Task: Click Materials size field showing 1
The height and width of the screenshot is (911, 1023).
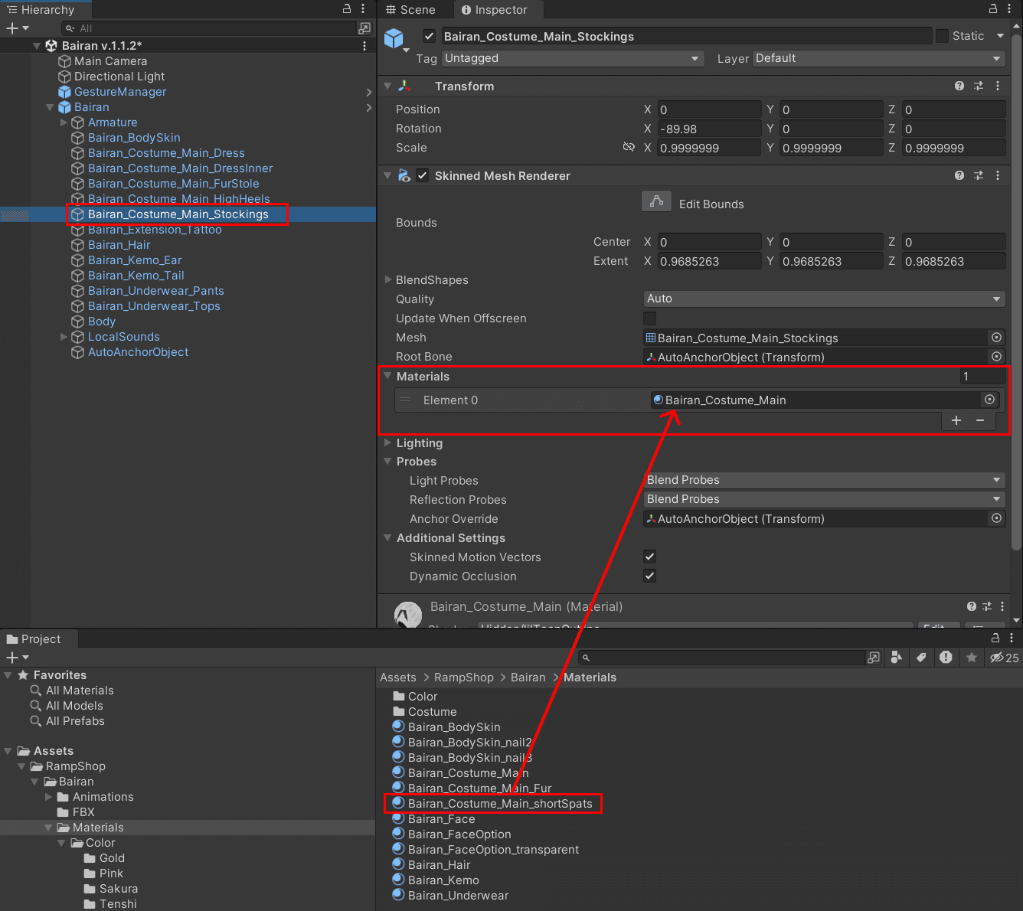Action: (982, 376)
